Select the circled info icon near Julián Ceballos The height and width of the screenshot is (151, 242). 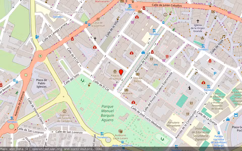[x=165, y=15]
